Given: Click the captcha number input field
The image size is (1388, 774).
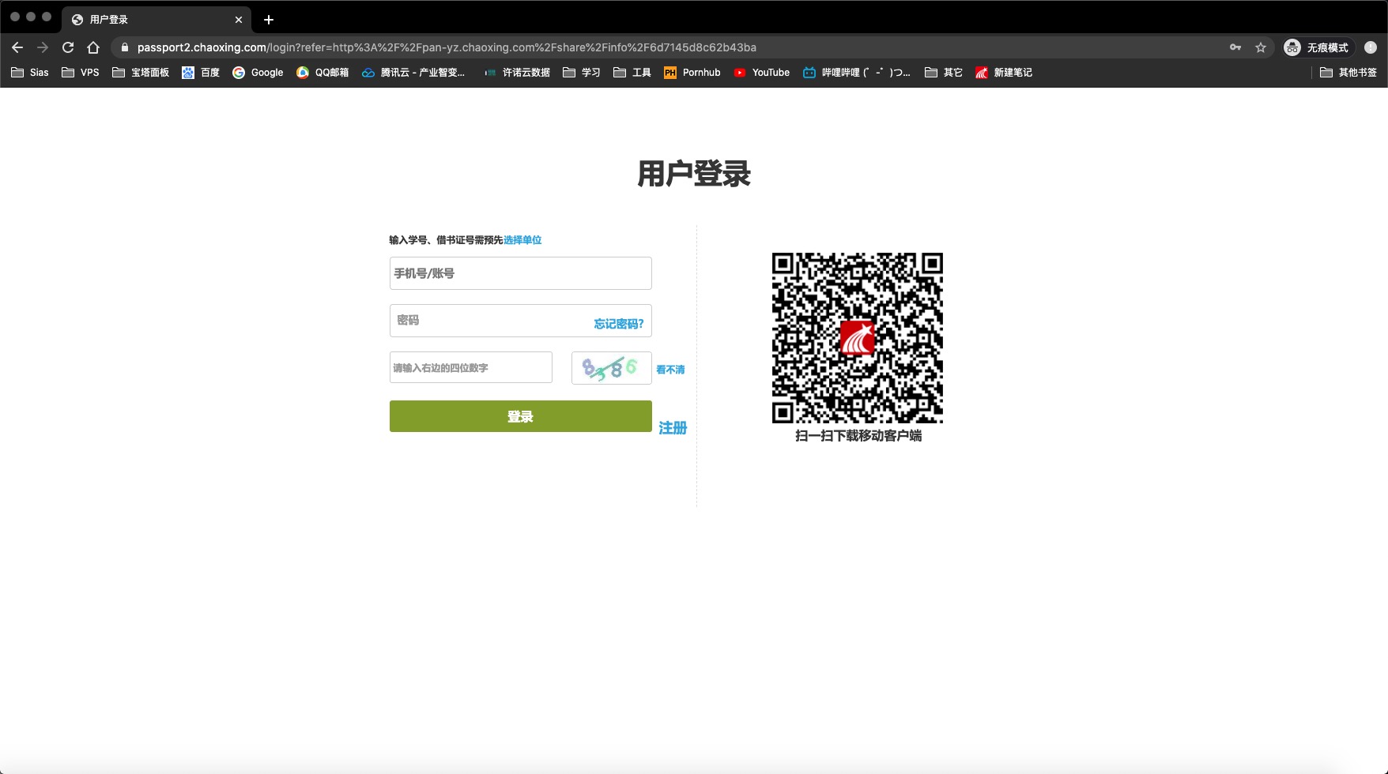Looking at the screenshot, I should pyautogui.click(x=470, y=367).
